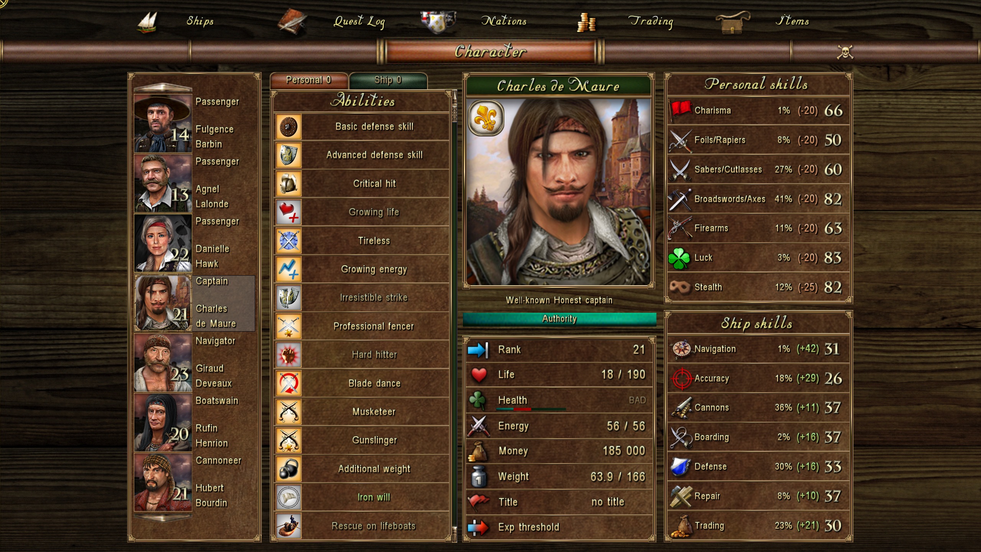Expand the crew list upward with the top arrow
Viewport: 981px width, 552px height.
pyautogui.click(x=162, y=87)
